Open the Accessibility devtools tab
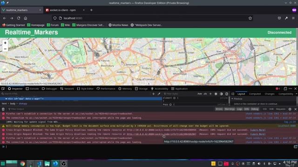The image size is (298, 167). pyautogui.click(x=159, y=89)
